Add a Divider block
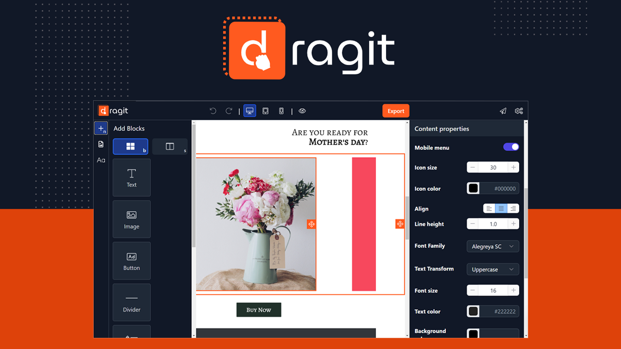The image size is (621, 349). pyautogui.click(x=131, y=302)
